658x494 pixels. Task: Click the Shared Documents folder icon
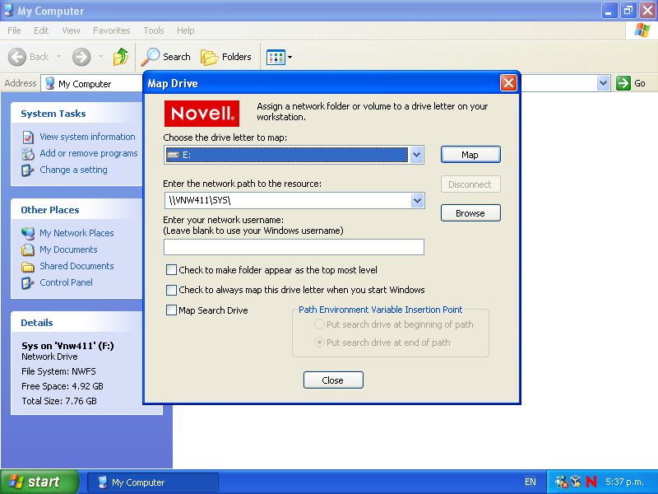click(x=28, y=266)
